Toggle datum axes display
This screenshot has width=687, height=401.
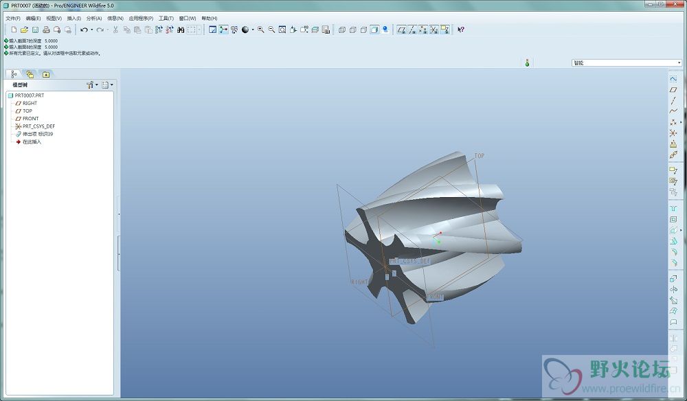click(x=412, y=30)
